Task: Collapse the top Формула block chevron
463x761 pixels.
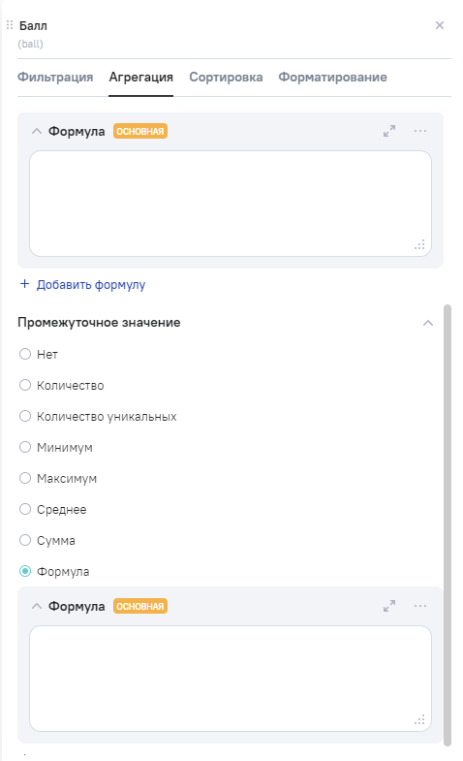Action: (37, 131)
